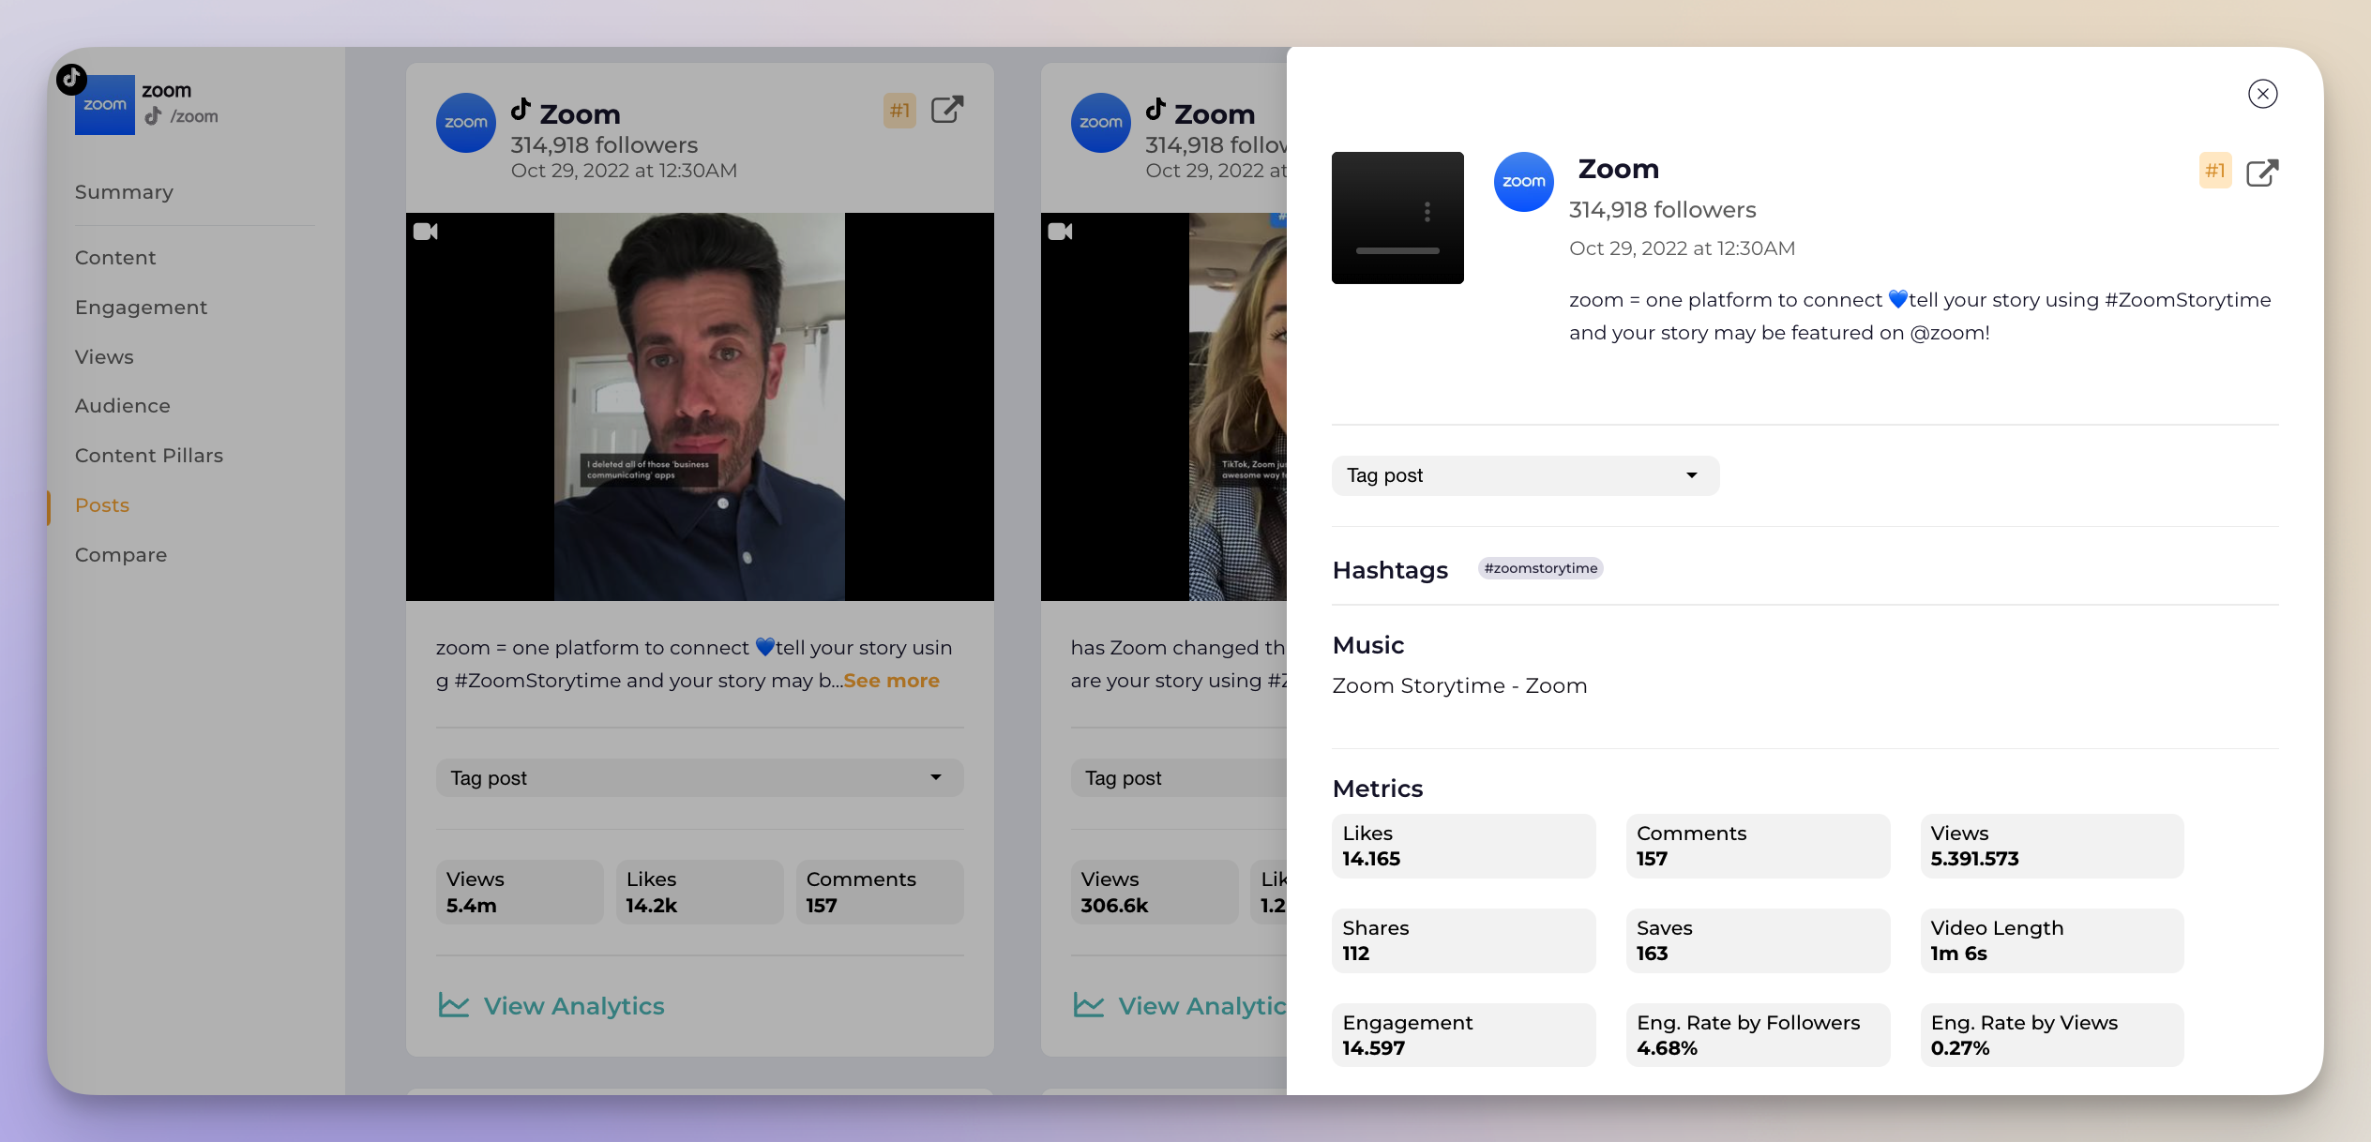Click video camera icon on second post thumbnail
This screenshot has height=1142, width=2371.
click(x=1061, y=231)
